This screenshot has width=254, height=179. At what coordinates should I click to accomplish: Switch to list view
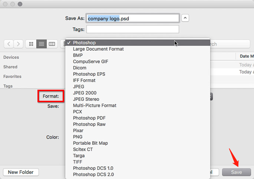pyautogui.click(x=41, y=44)
